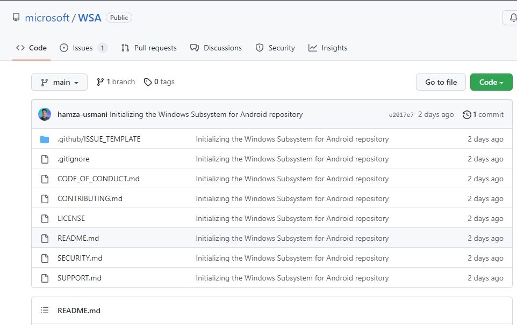The width and height of the screenshot is (517, 325).
Task: Open CODE_OF_CONDUCT.md file
Action: pos(98,179)
